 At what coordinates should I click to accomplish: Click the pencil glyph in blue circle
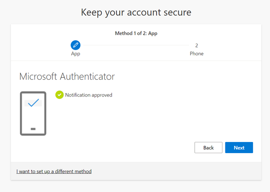[x=75, y=45]
